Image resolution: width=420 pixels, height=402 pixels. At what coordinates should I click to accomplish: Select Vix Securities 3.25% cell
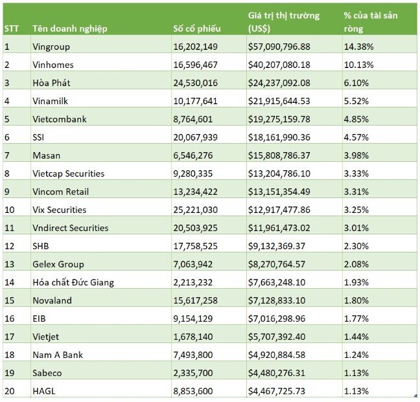coord(380,210)
